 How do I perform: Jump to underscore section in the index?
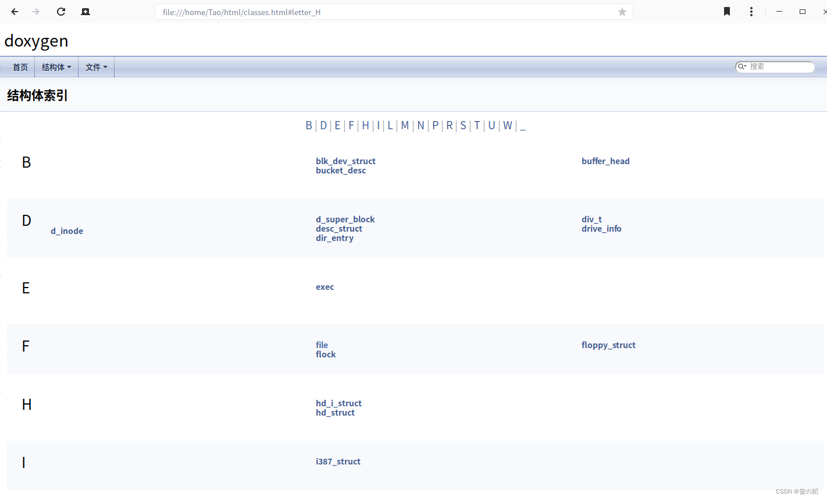pyautogui.click(x=523, y=126)
